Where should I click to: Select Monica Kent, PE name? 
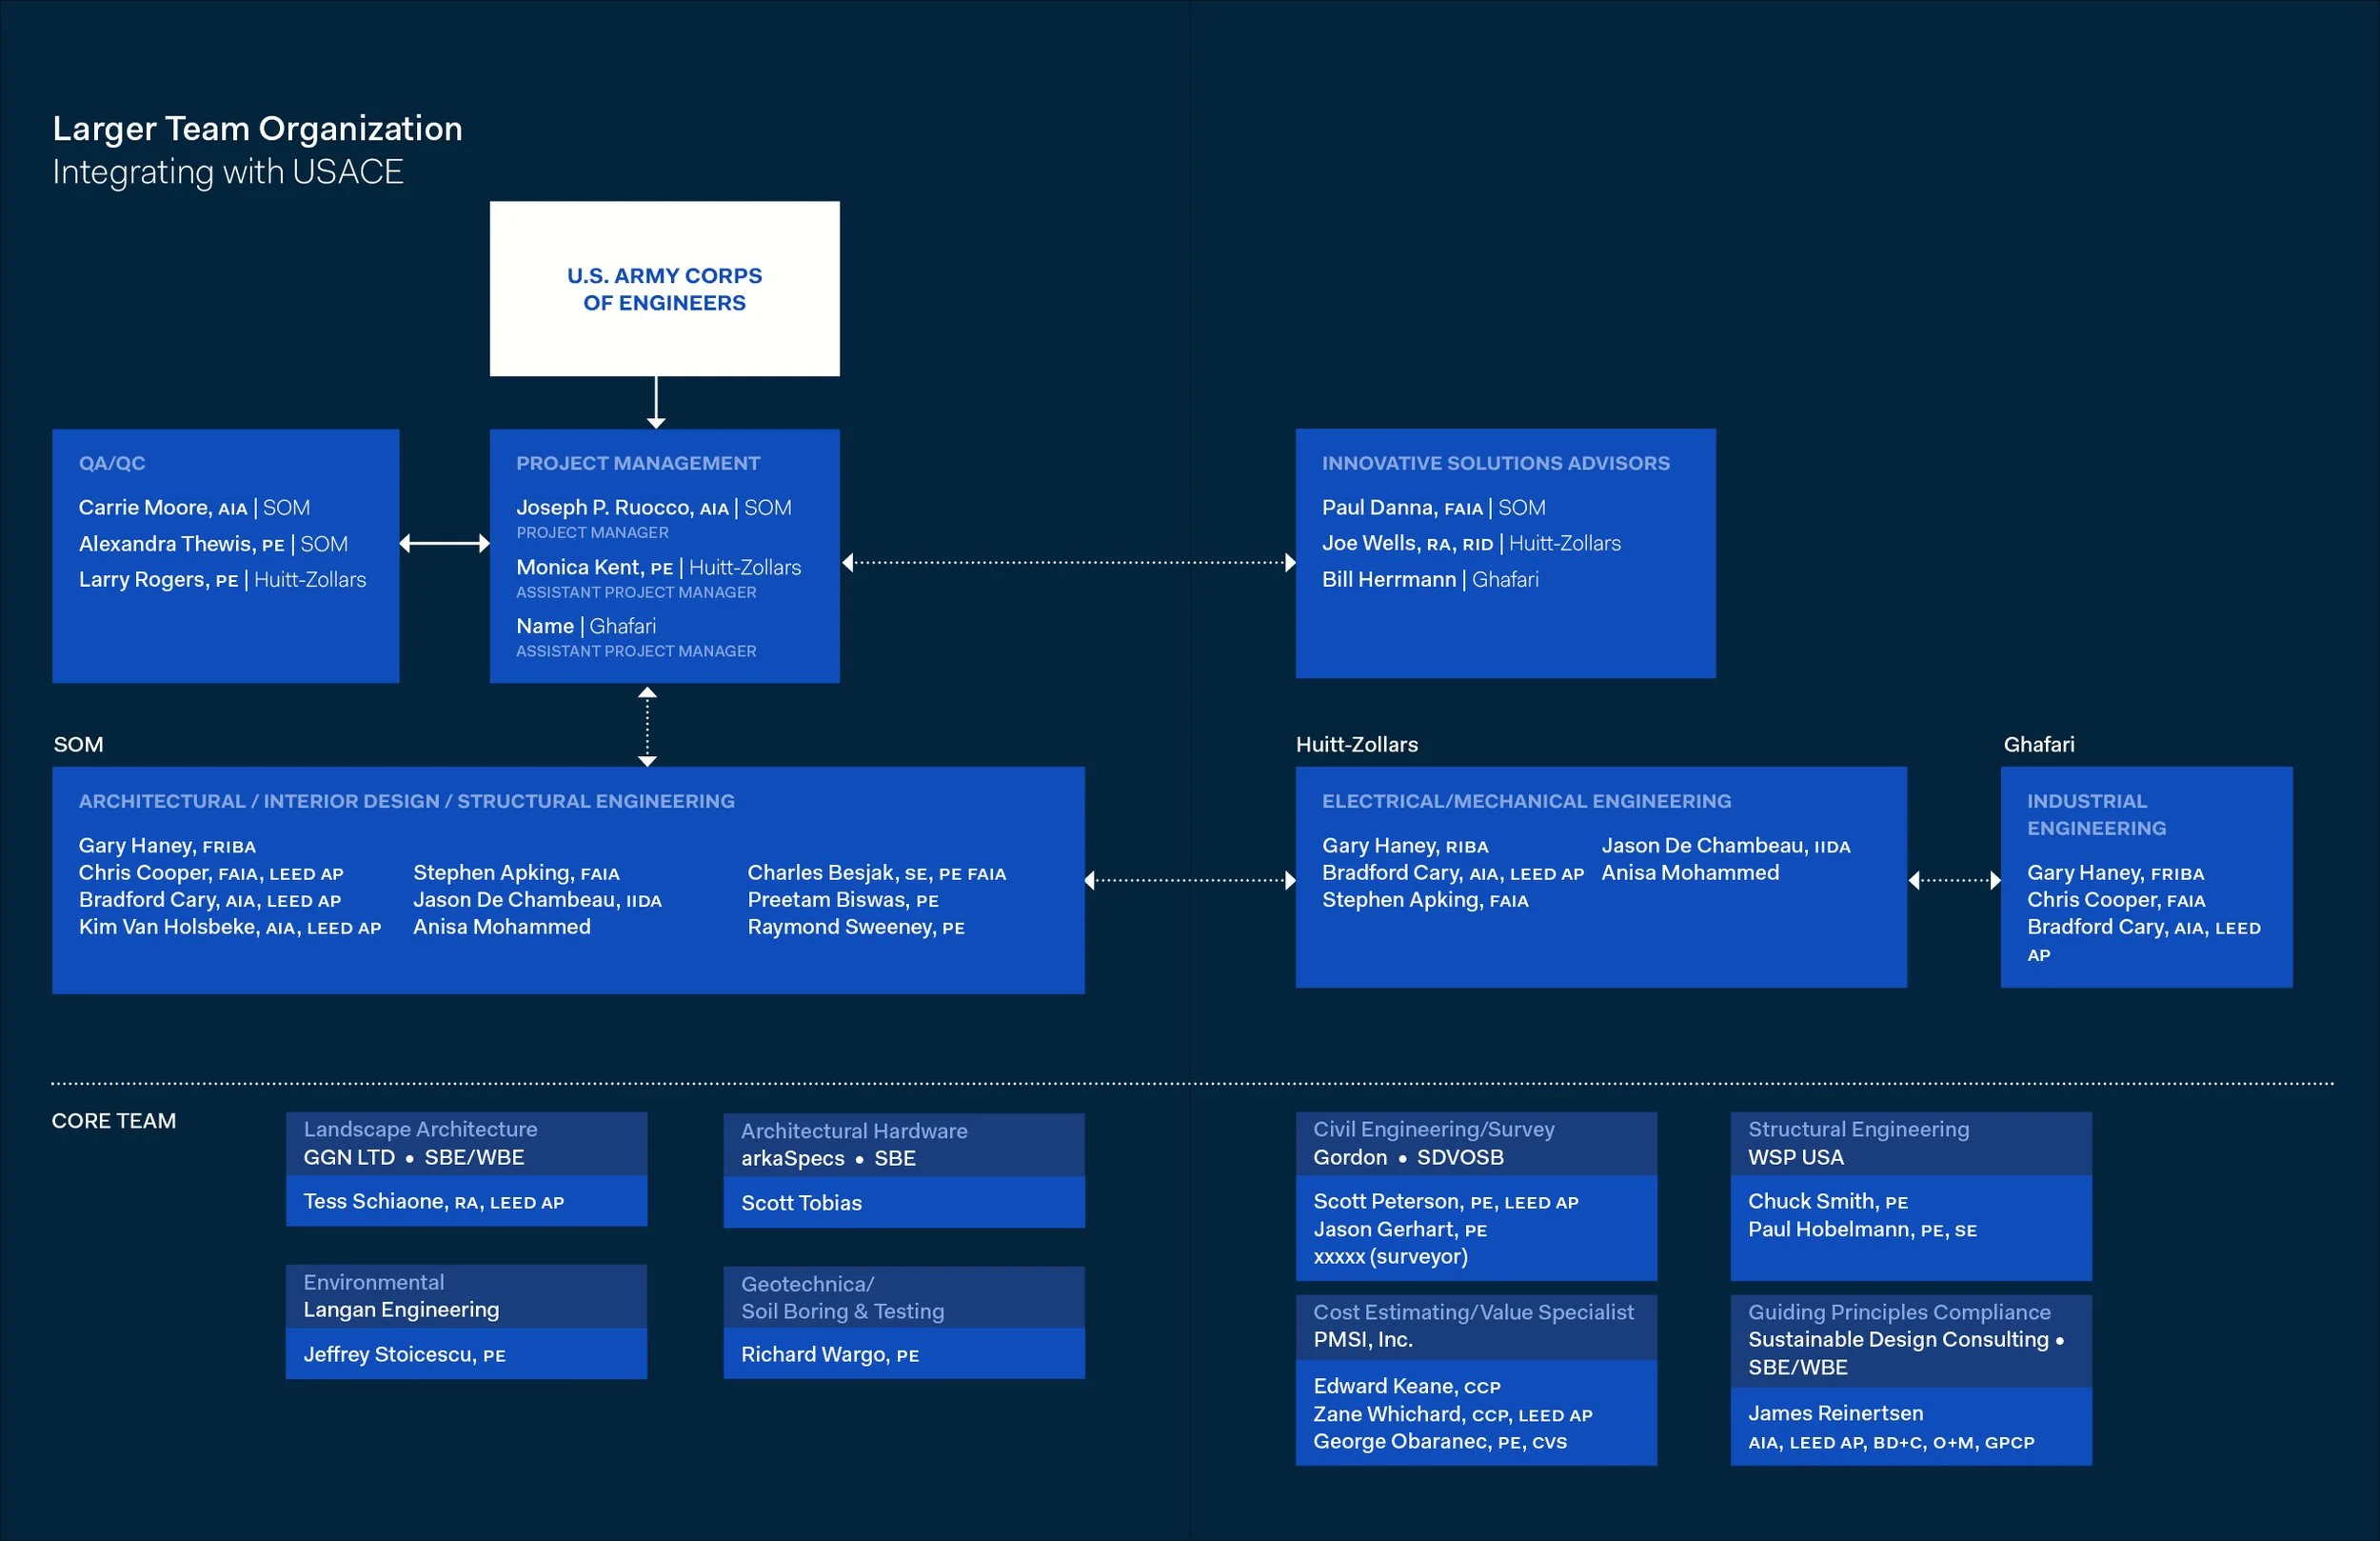coord(595,568)
